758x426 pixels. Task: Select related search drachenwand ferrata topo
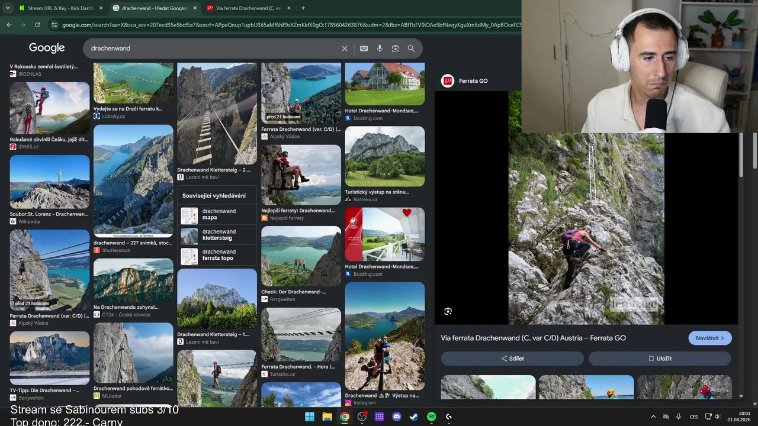tap(217, 255)
